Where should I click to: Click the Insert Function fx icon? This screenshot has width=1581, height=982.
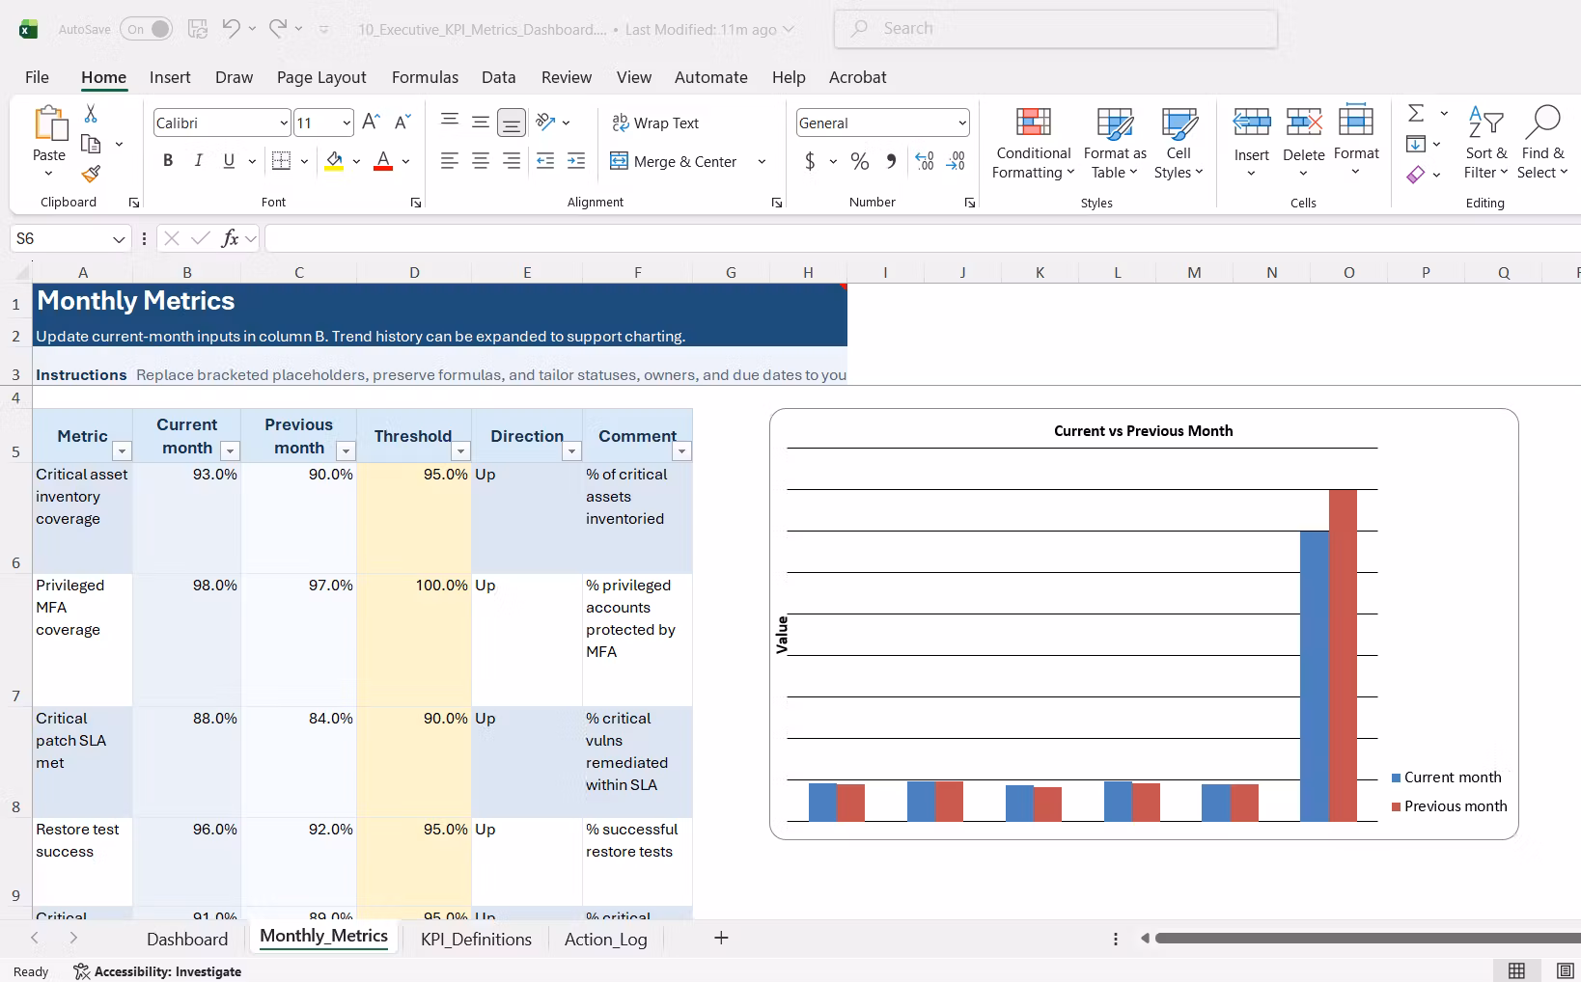[x=230, y=238]
